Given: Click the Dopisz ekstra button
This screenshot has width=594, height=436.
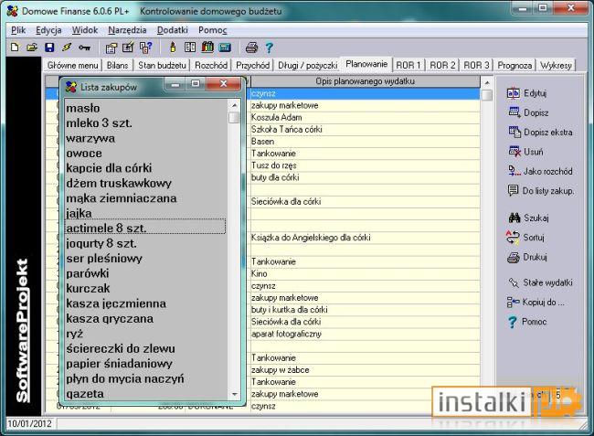Looking at the screenshot, I should click(540, 133).
